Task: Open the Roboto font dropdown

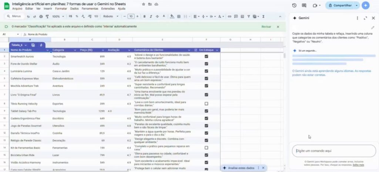Action: 111,16
